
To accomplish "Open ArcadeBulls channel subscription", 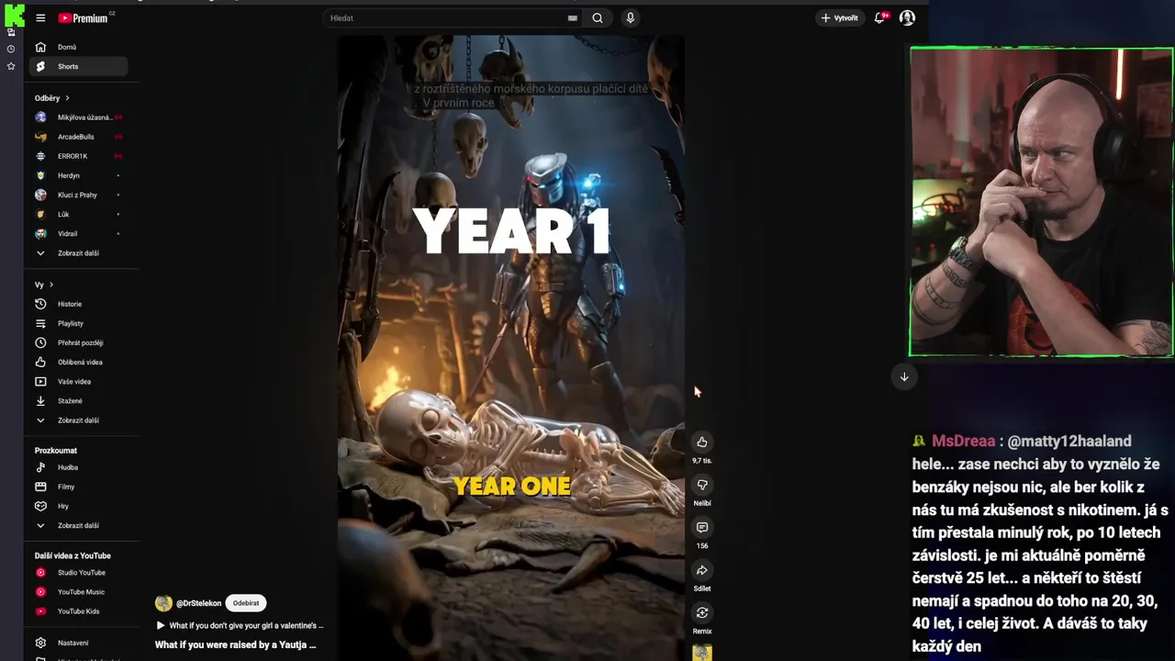I will 78,137.
